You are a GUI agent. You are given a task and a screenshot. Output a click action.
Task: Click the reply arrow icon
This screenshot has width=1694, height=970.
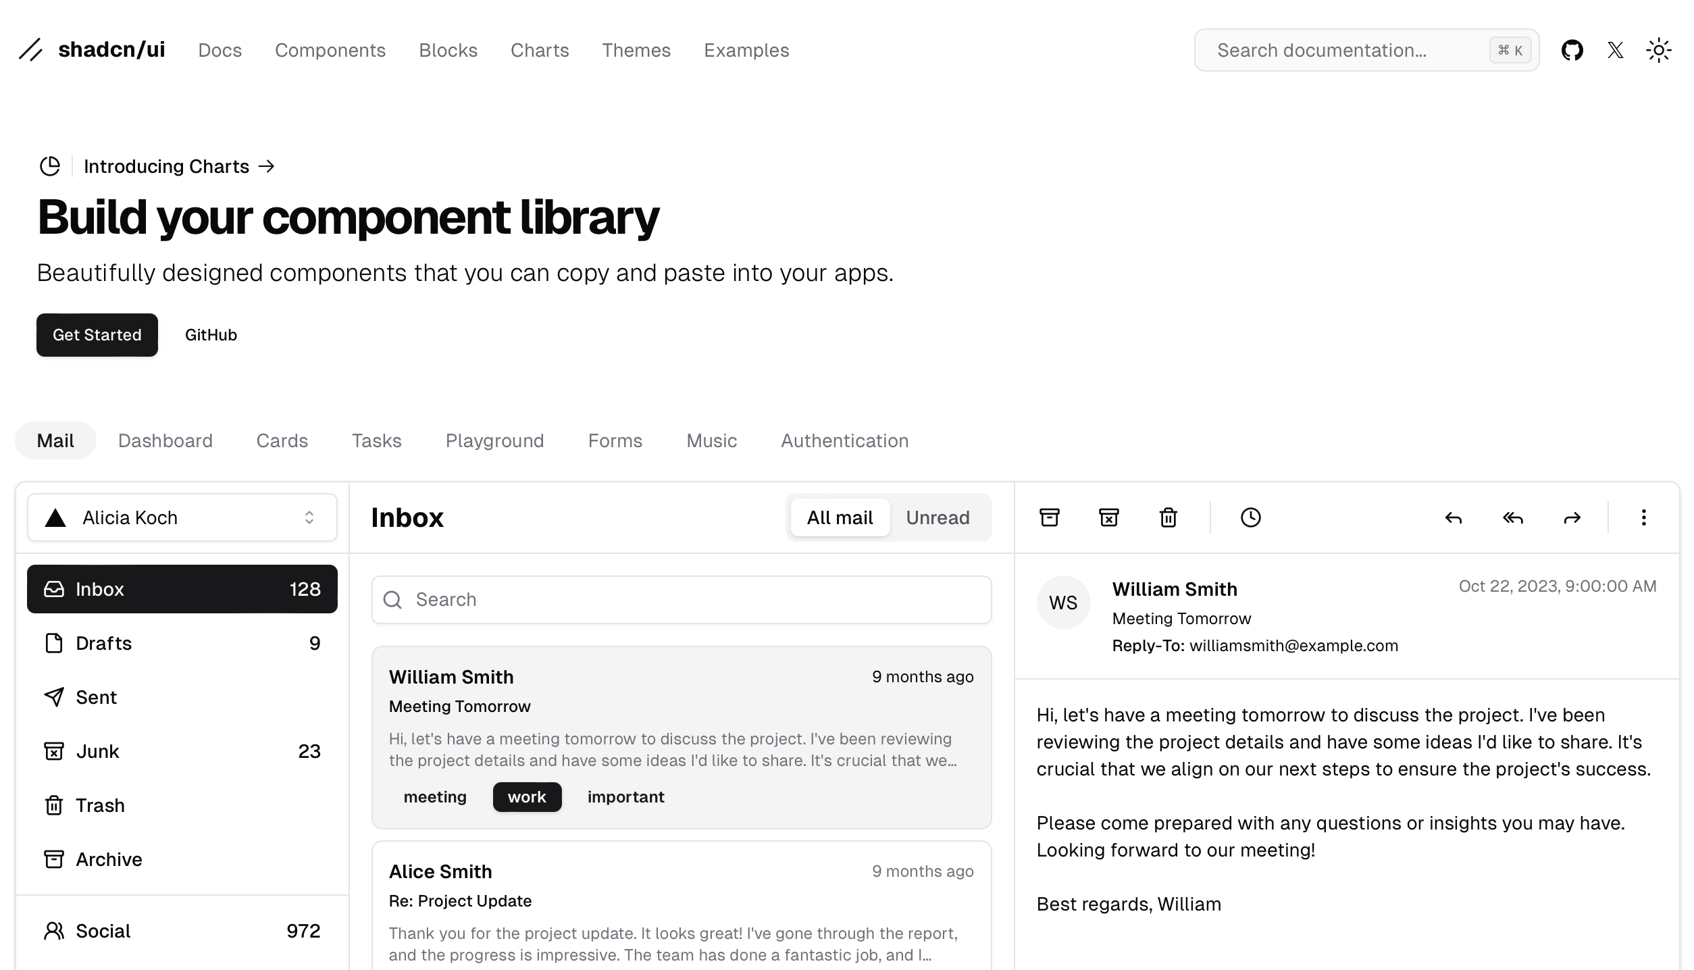tap(1453, 517)
